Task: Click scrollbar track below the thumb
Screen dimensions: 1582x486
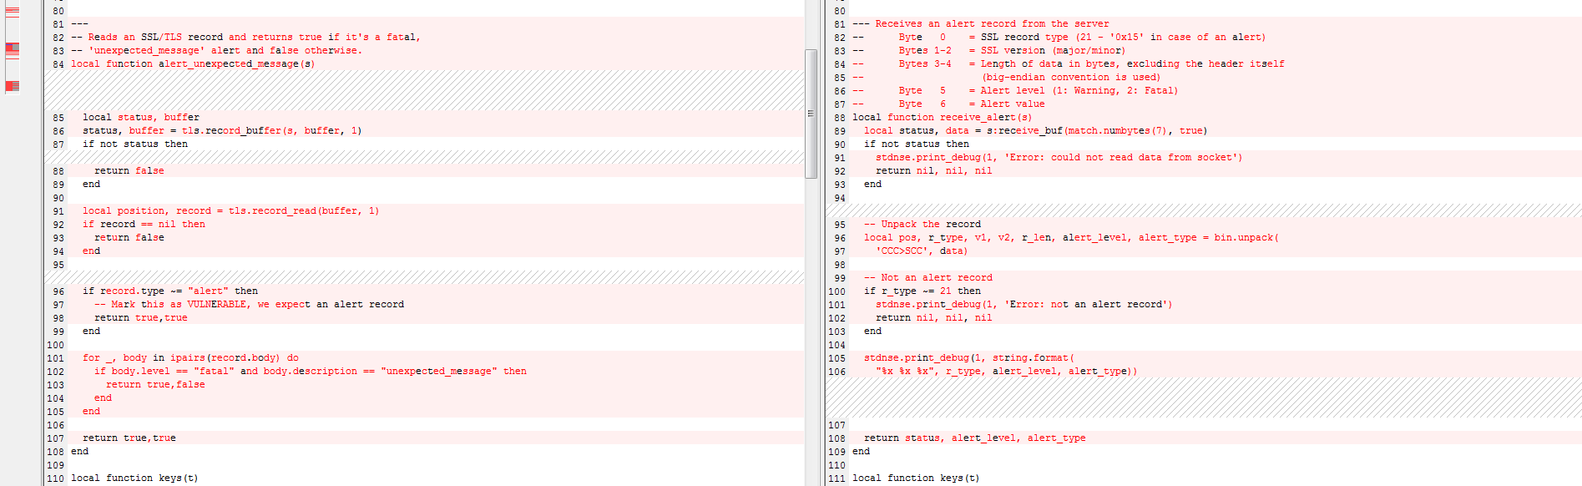Action: point(811,334)
